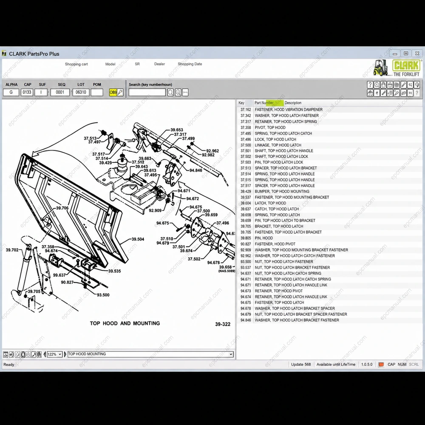Click the orange status indicator in status bar
This screenshot has width=425, height=425.
point(381,365)
